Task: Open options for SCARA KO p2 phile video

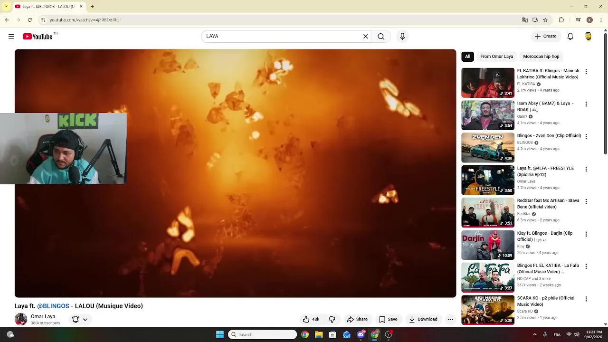Action: point(586,299)
